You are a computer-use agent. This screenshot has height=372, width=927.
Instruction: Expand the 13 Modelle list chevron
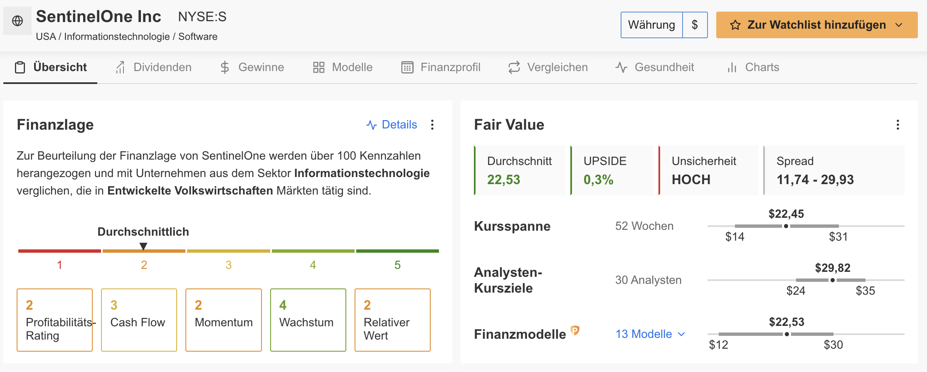tap(681, 334)
